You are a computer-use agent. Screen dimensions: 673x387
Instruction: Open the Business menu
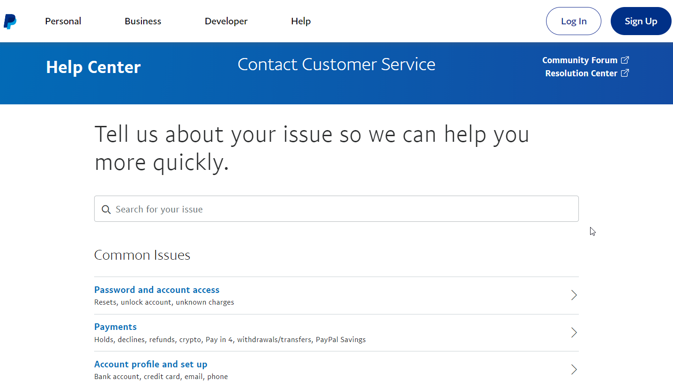coord(143,21)
